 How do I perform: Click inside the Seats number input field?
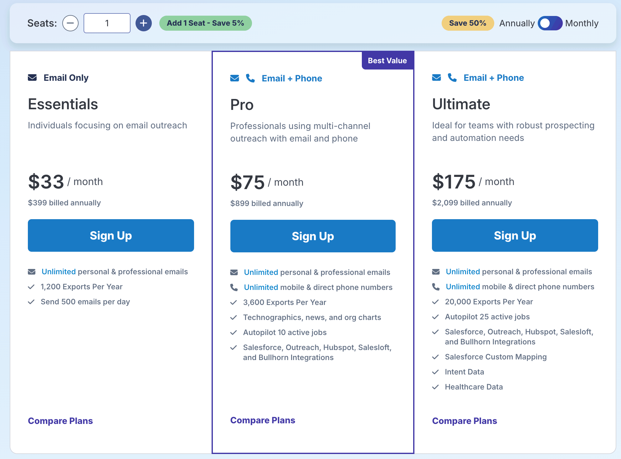(107, 23)
